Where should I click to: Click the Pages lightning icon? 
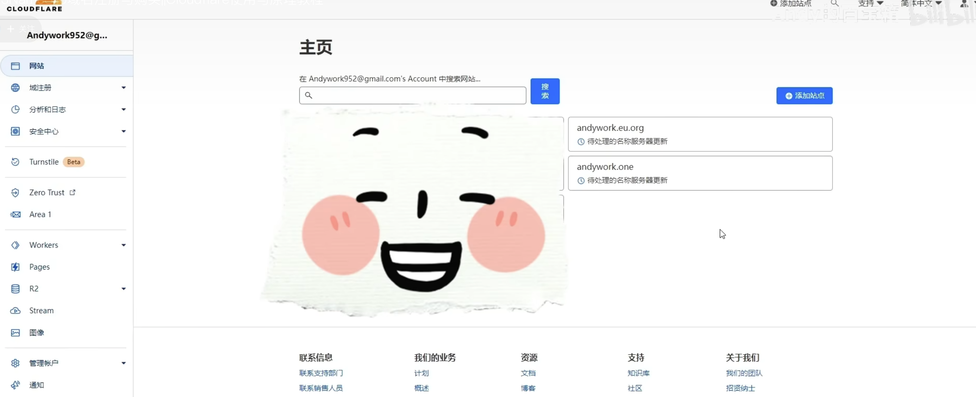click(x=15, y=267)
